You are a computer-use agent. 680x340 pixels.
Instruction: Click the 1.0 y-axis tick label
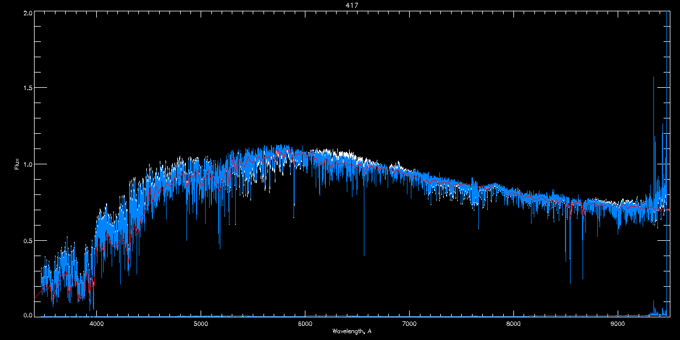pyautogui.click(x=27, y=164)
